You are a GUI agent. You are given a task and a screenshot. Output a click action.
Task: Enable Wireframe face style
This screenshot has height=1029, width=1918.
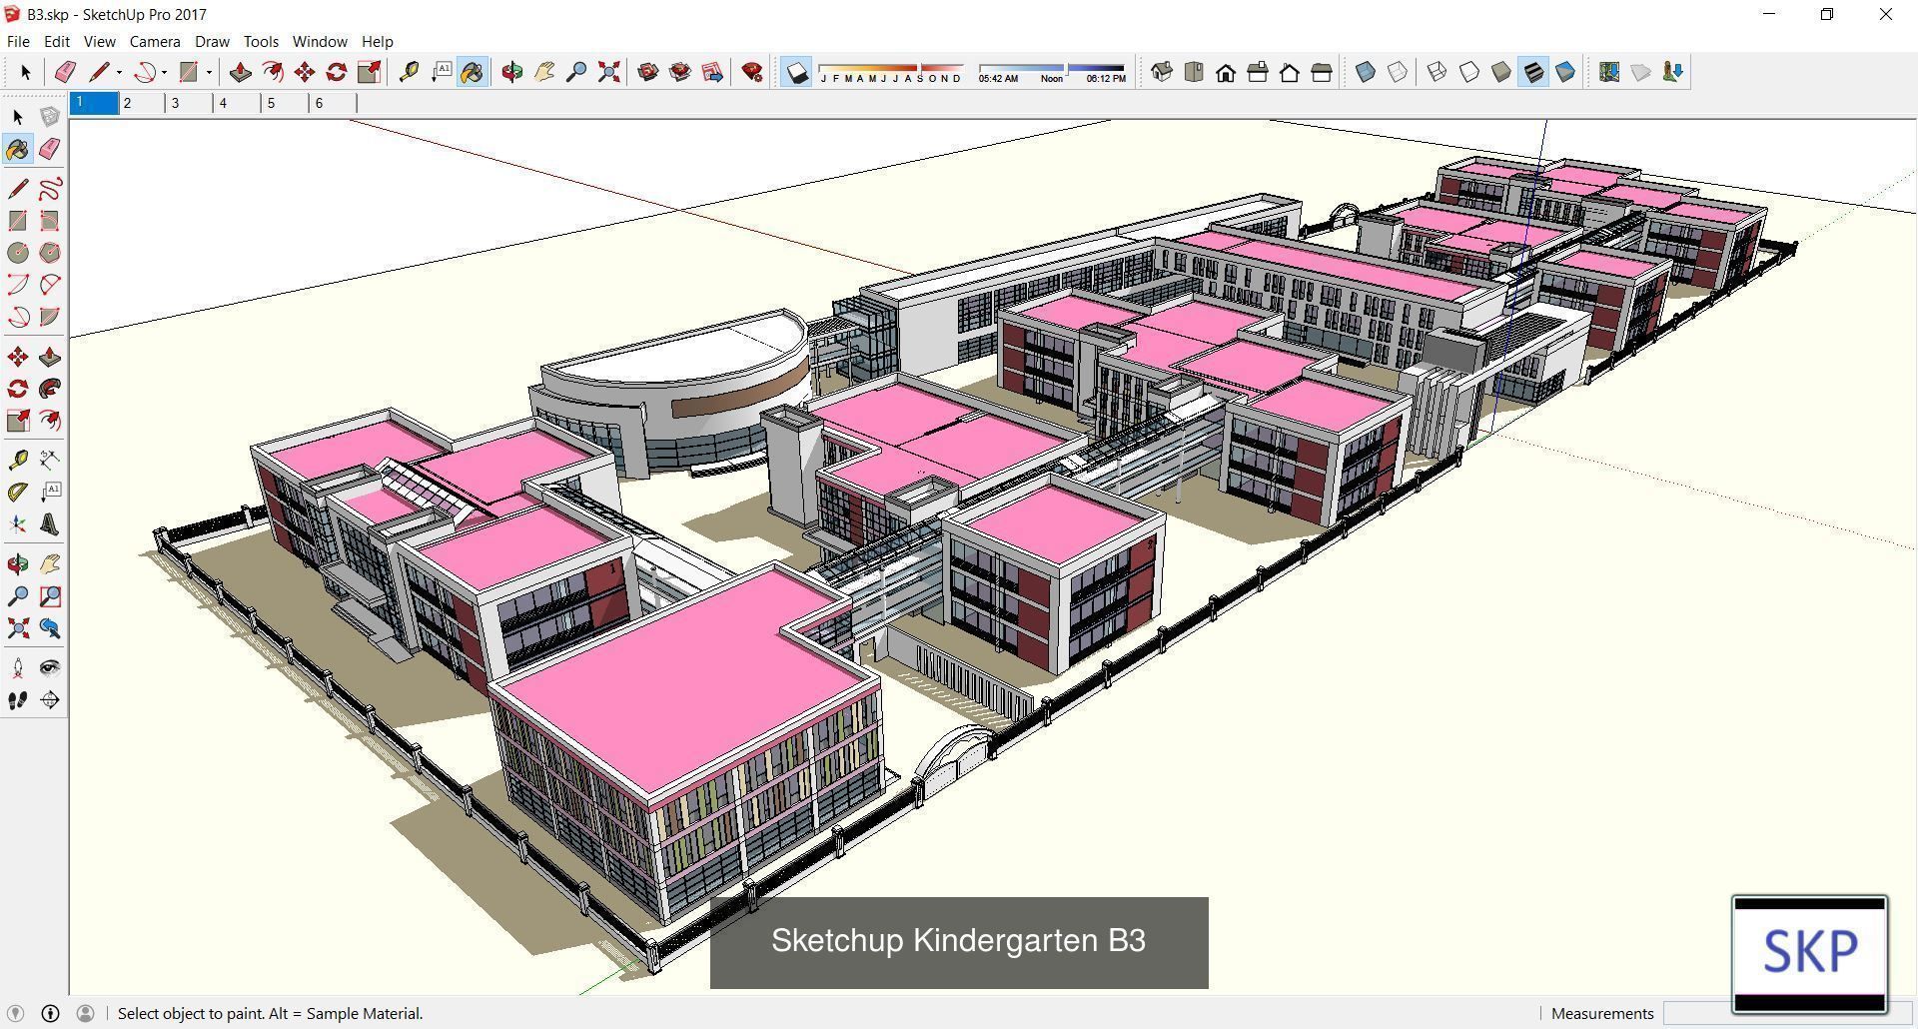(x=1438, y=72)
